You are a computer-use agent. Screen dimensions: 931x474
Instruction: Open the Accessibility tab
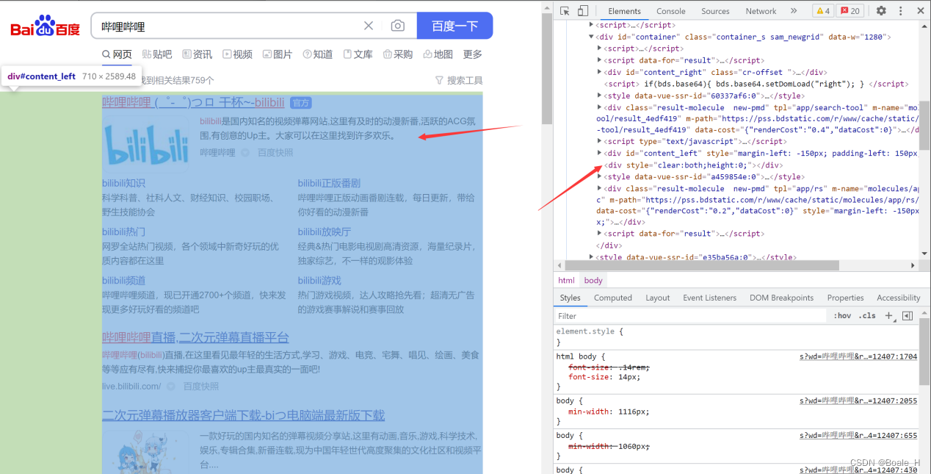pos(898,298)
